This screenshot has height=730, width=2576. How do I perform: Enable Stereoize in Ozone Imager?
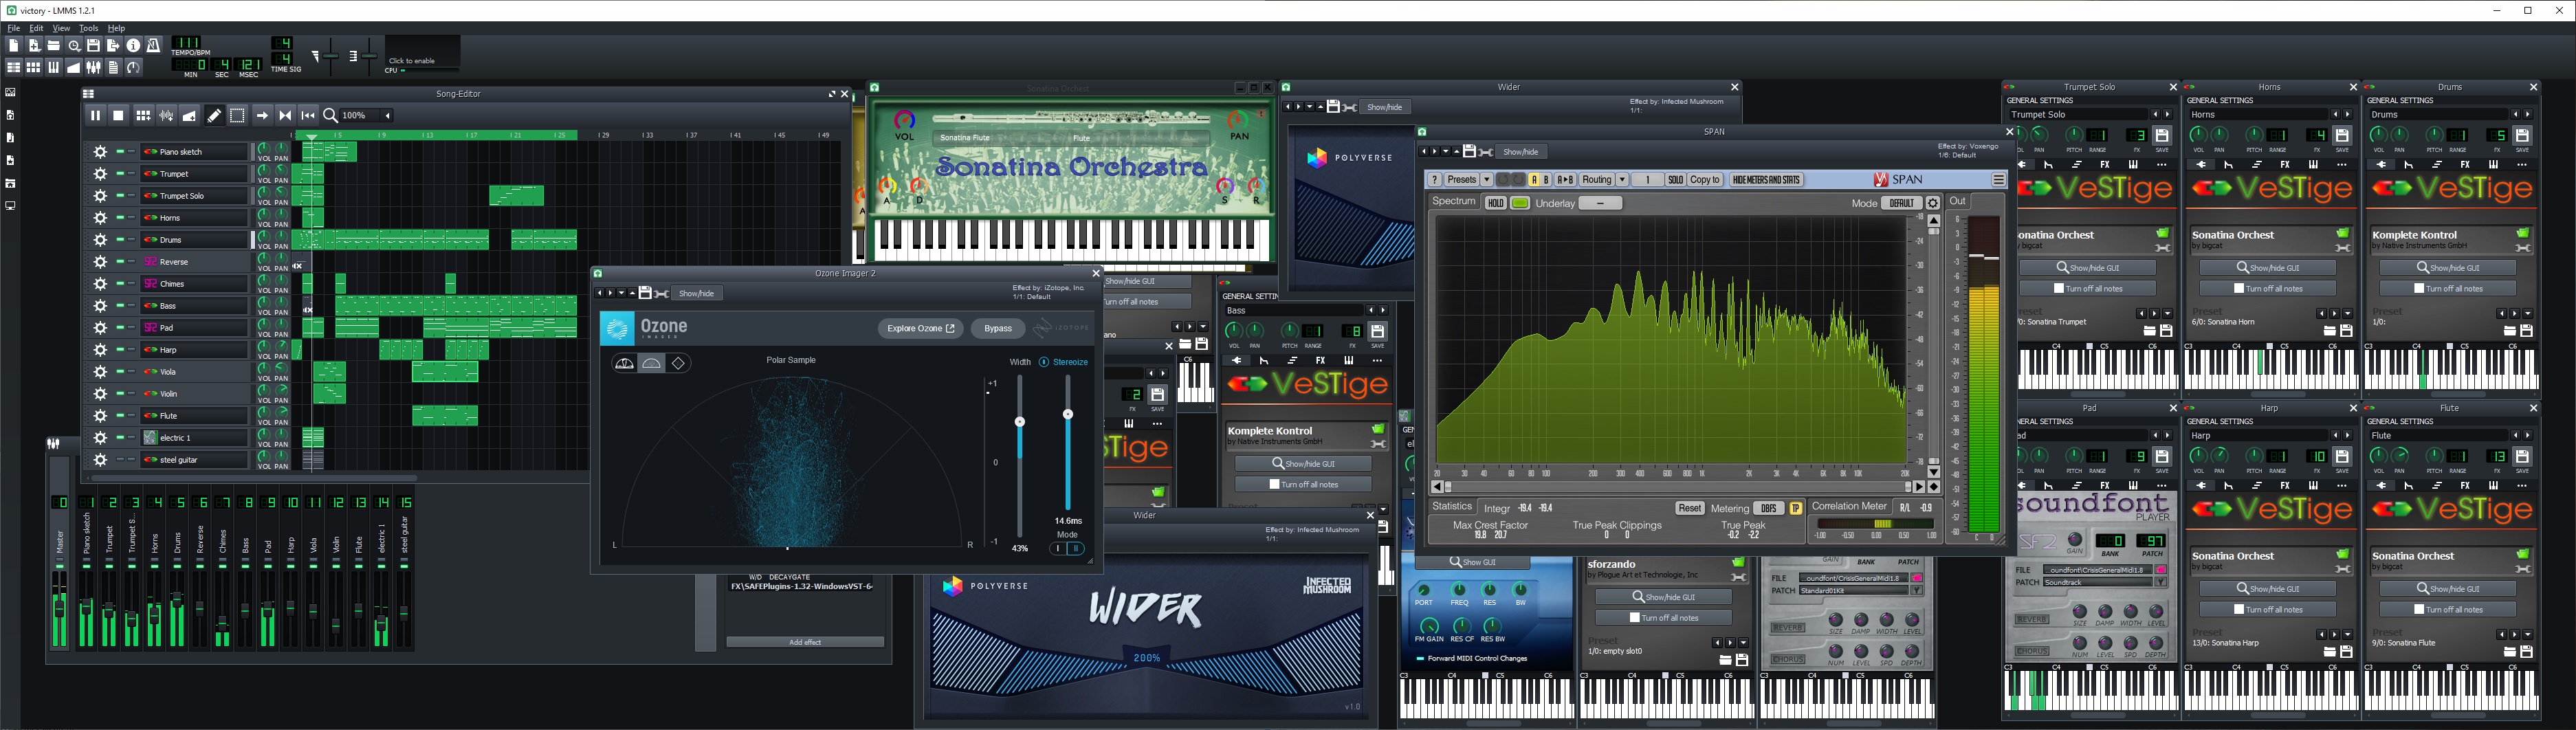tap(1044, 362)
